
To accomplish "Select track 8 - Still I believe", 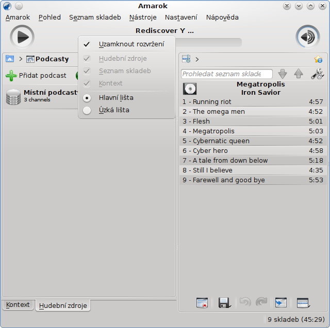I will click(253, 170).
